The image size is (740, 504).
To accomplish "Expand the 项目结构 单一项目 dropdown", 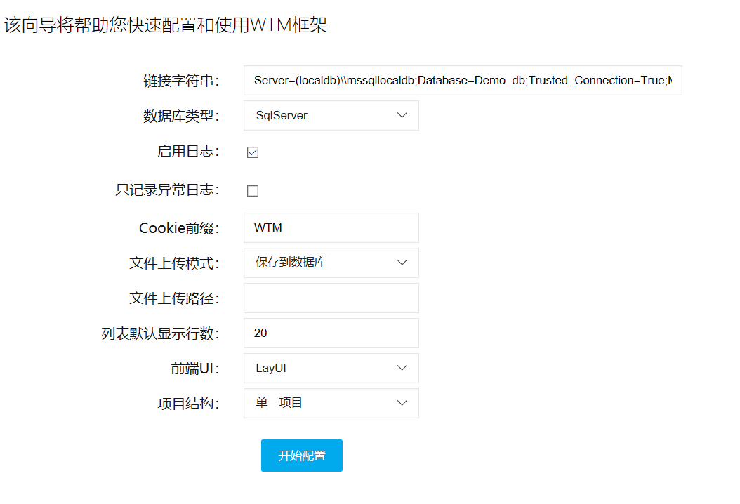I will coord(331,403).
